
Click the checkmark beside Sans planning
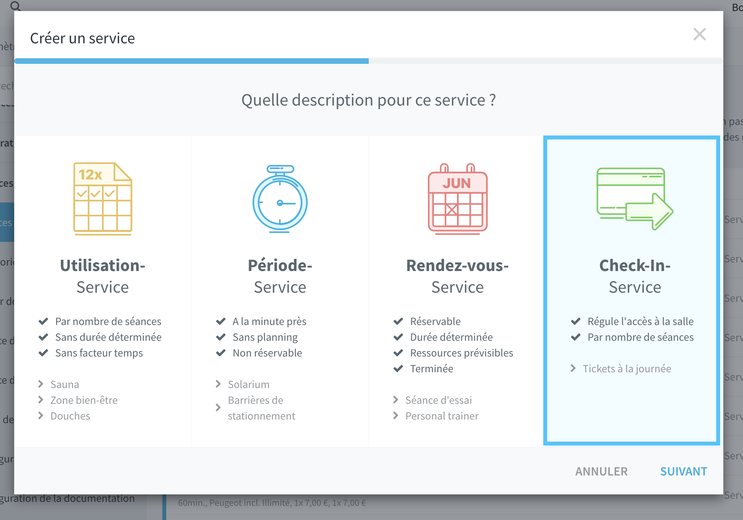click(x=221, y=337)
